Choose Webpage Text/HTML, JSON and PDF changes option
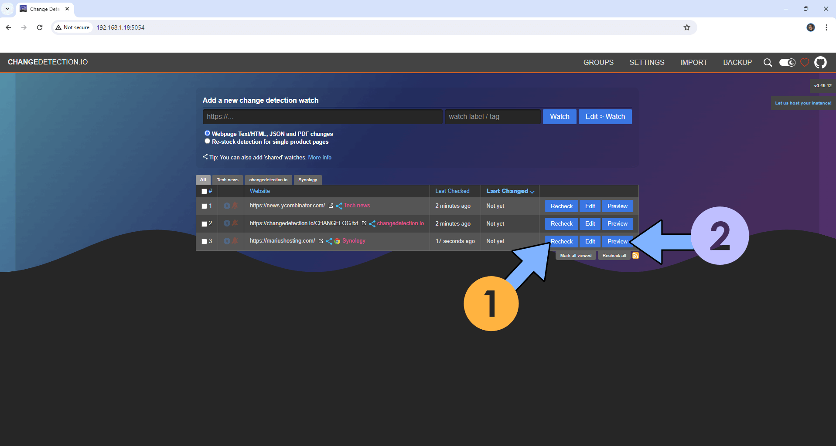The image size is (836, 446). (207, 133)
